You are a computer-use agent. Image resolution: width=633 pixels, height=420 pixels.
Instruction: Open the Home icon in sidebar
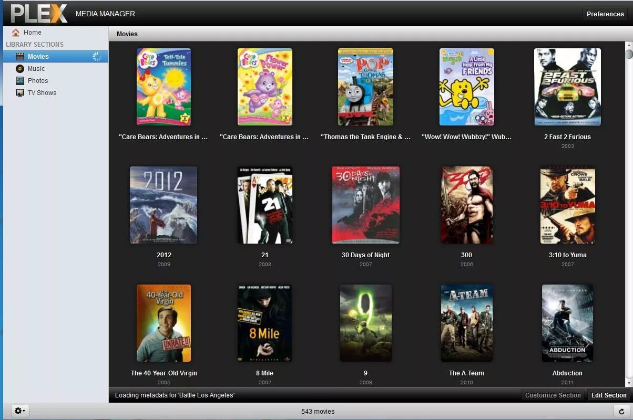pos(16,33)
